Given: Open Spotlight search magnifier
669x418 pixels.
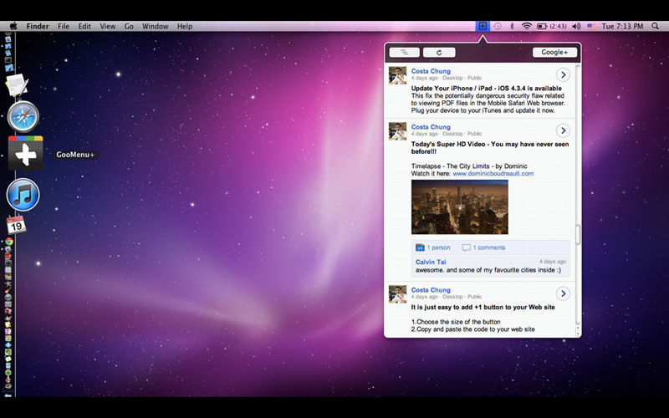Looking at the screenshot, I should [x=656, y=26].
